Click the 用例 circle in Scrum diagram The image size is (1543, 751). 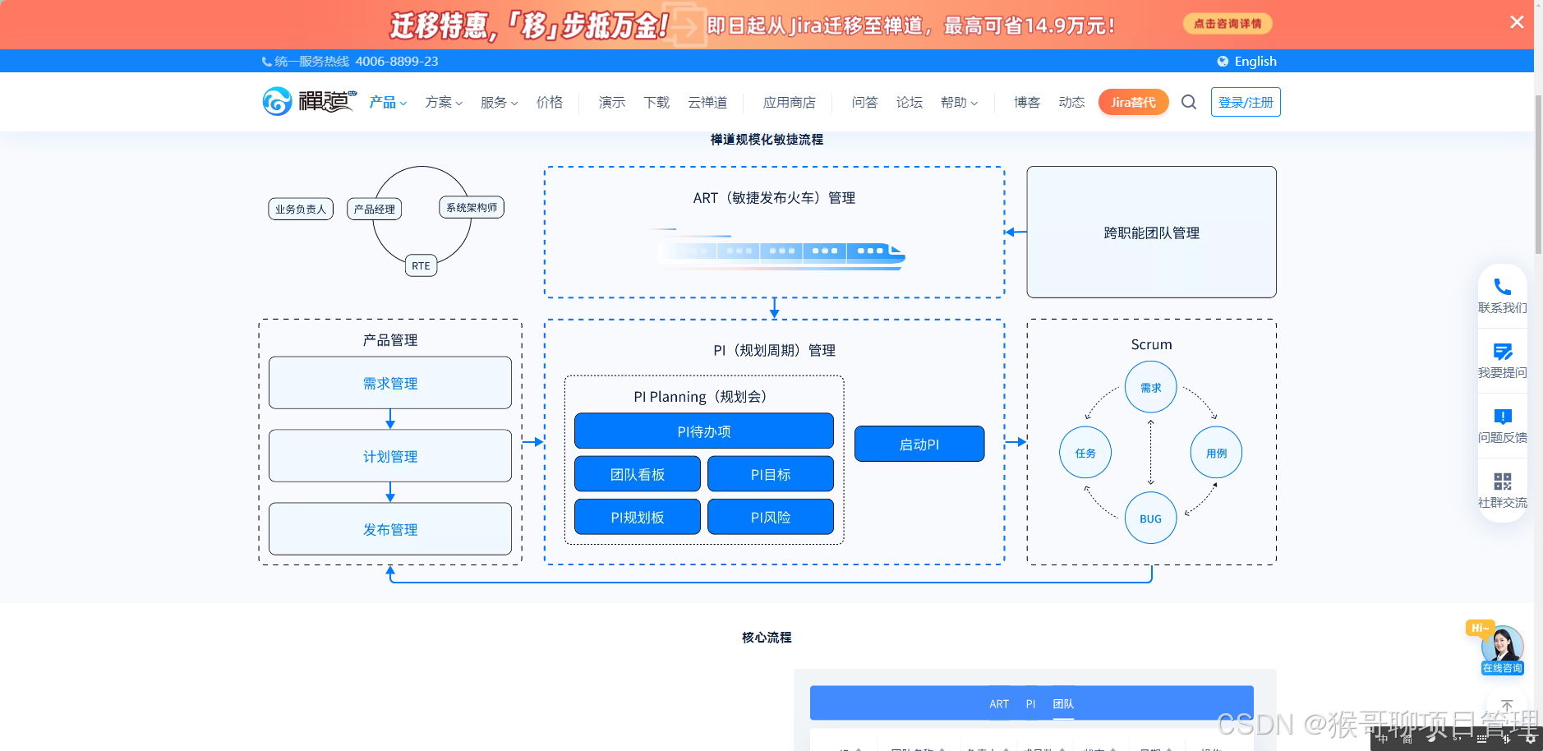click(x=1216, y=453)
